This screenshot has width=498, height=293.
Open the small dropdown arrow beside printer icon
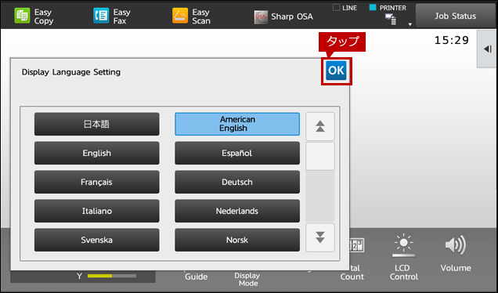(410, 24)
